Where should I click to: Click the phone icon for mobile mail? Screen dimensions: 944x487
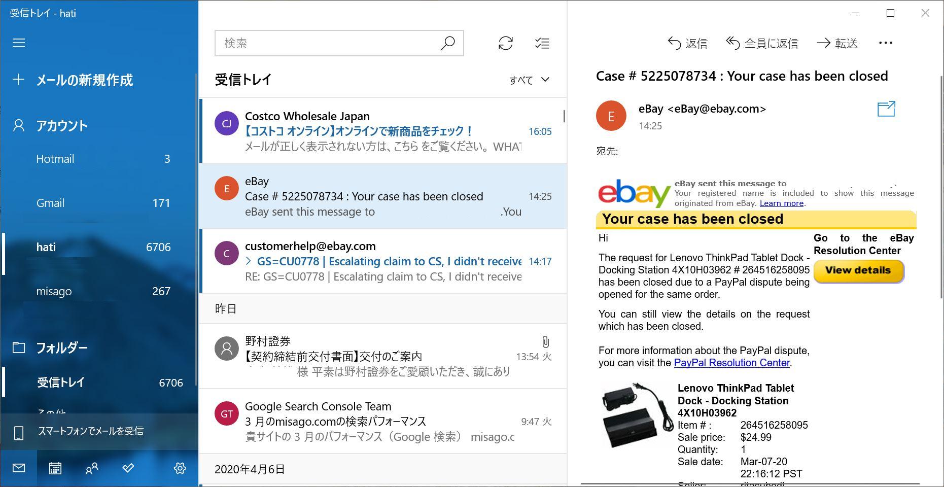coord(19,432)
